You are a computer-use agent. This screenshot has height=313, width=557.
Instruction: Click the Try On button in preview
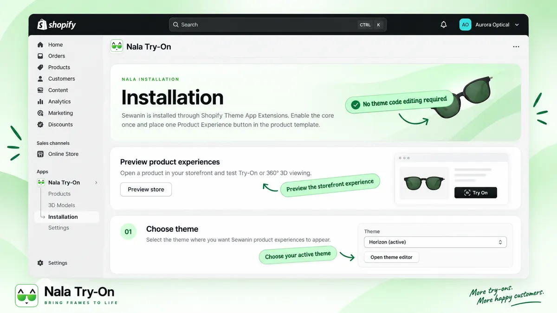[476, 193]
